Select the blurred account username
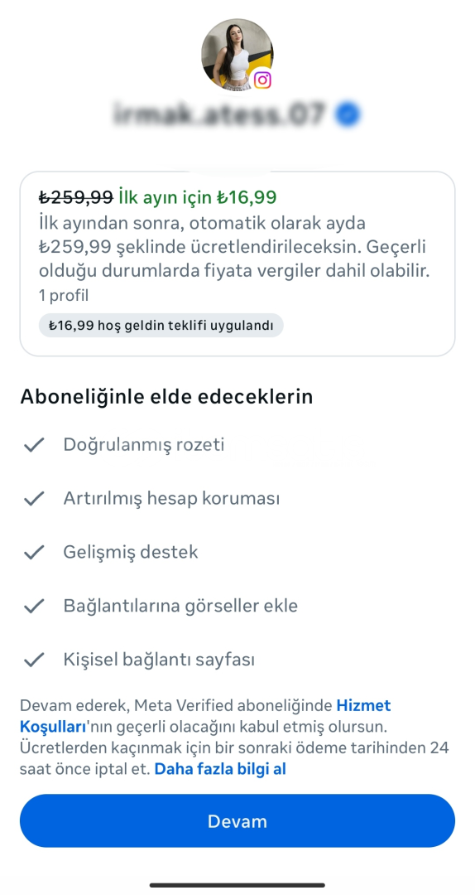Screen dimensions: 475x895 219,114
